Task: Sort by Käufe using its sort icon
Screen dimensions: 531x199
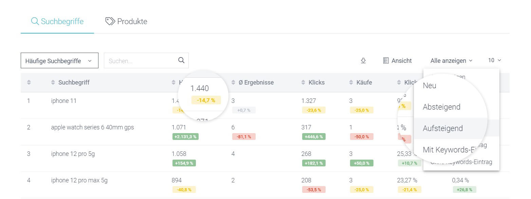Action: pos(351,82)
